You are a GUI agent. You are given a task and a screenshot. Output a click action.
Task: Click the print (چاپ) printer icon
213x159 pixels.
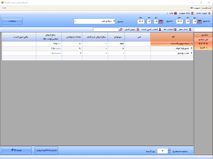pos(175,13)
